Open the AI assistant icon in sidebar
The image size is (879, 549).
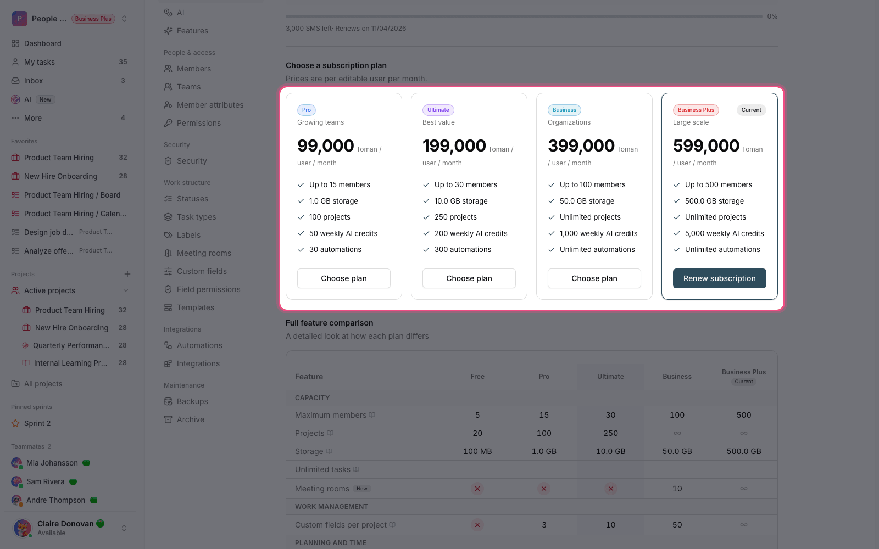[x=15, y=99]
